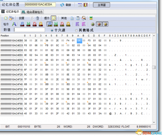Screen dimensions: 163x136
Task: Click the 数值 value input field
Action: point(31,30)
